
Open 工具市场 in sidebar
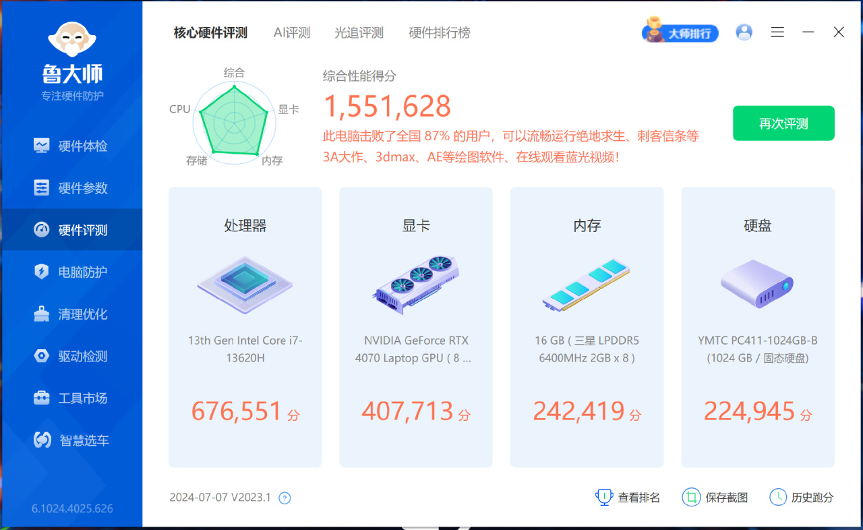71,398
